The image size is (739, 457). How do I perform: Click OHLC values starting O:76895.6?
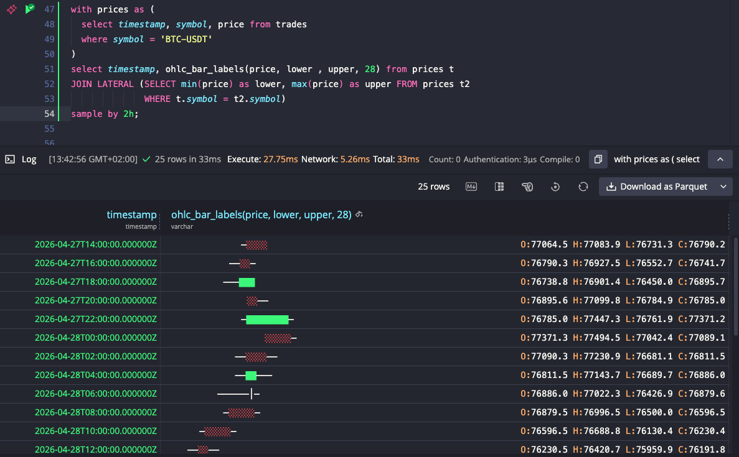[x=623, y=300]
